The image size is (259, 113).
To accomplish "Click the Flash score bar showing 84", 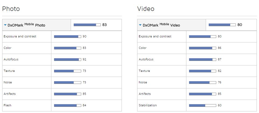I will click(x=68, y=106).
